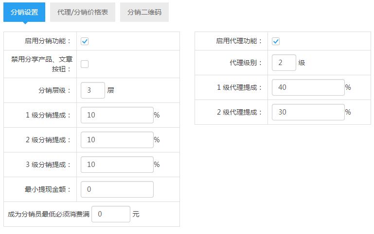
Task: Select the 代理级别 input showing 2
Action: [284, 63]
